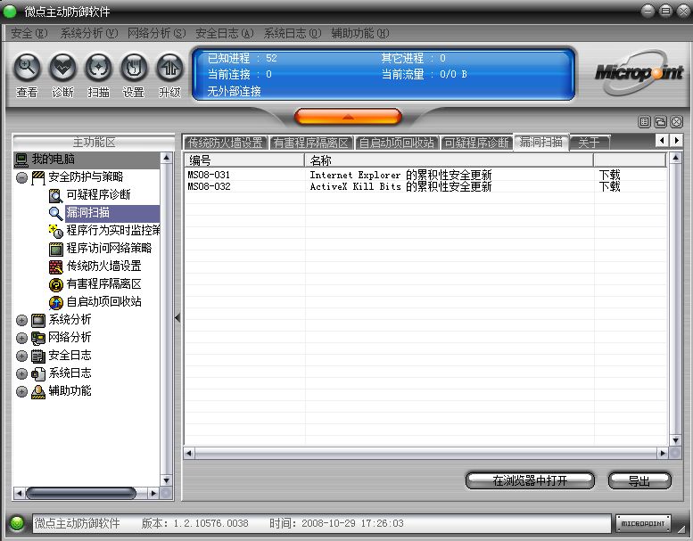Screen dimensions: 693x541
Task: Click the 辅助功能 icon in the tree
Action: tap(38, 392)
